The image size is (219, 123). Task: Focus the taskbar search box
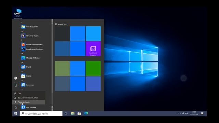click(41, 114)
